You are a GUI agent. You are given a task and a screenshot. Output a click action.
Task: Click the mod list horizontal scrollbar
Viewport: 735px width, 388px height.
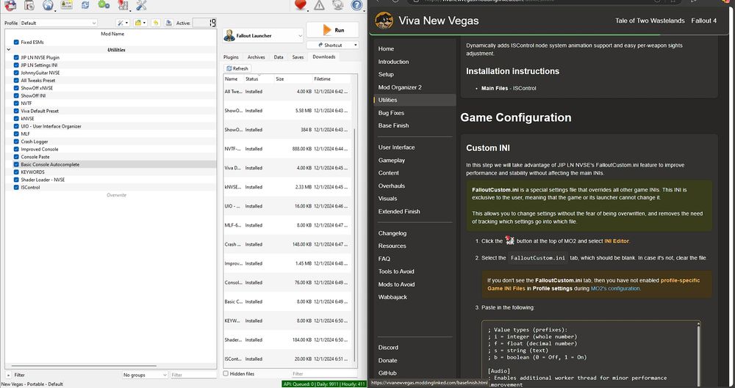pos(84,366)
